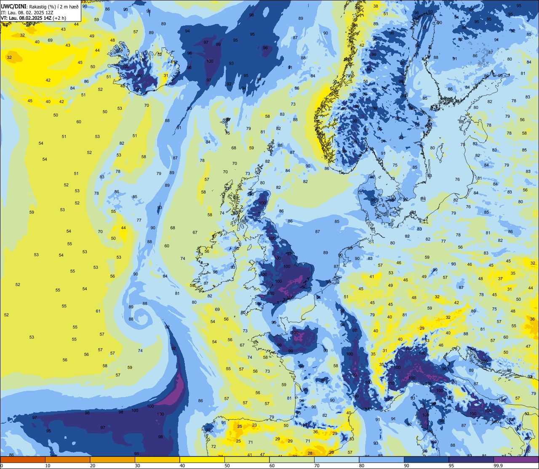Screen dimensions: 539x469
Task: Click the 40–50 bright yellow legend swatch
Action: (x=202, y=459)
